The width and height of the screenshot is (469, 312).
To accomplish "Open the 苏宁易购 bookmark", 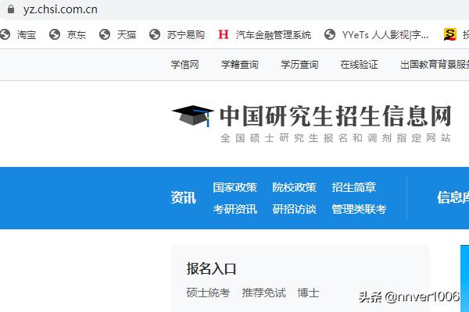I will 186,35.
